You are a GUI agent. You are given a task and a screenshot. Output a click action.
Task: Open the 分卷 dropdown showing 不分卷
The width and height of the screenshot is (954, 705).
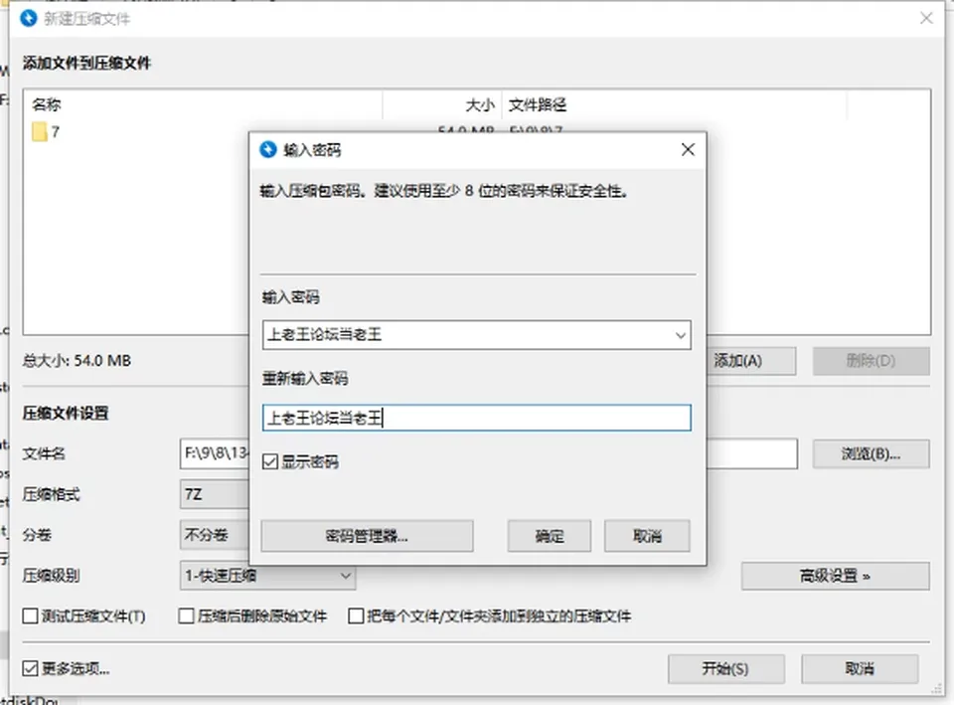point(215,535)
